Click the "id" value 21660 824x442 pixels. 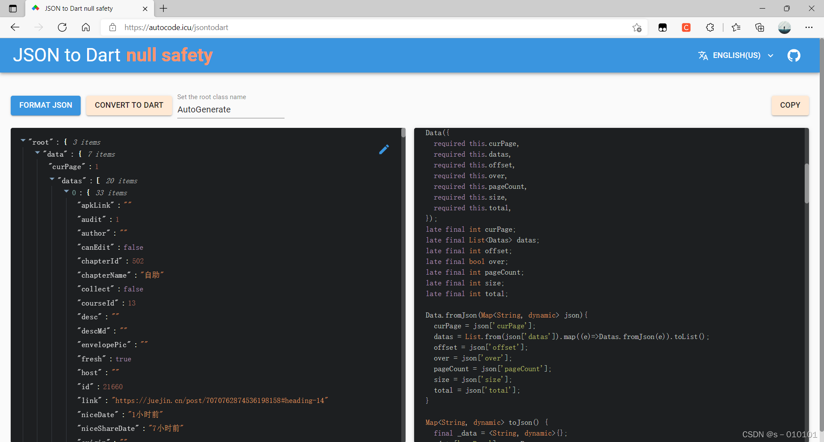pyautogui.click(x=113, y=387)
